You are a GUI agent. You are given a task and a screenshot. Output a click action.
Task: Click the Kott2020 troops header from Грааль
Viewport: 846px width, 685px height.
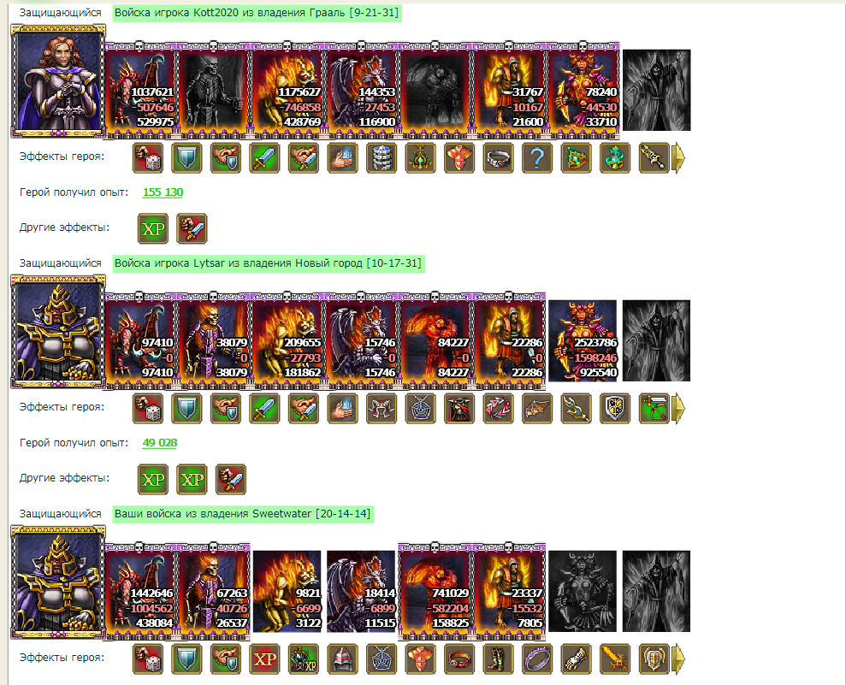(x=257, y=13)
